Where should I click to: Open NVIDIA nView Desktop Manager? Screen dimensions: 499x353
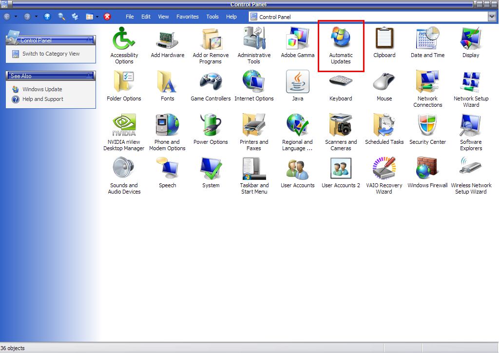[x=124, y=125]
